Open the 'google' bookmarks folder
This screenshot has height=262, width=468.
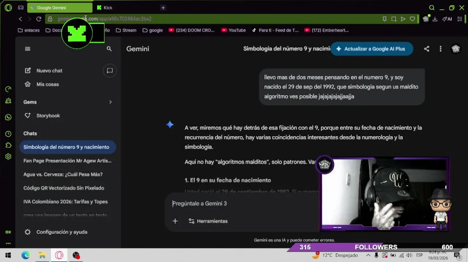click(153, 30)
